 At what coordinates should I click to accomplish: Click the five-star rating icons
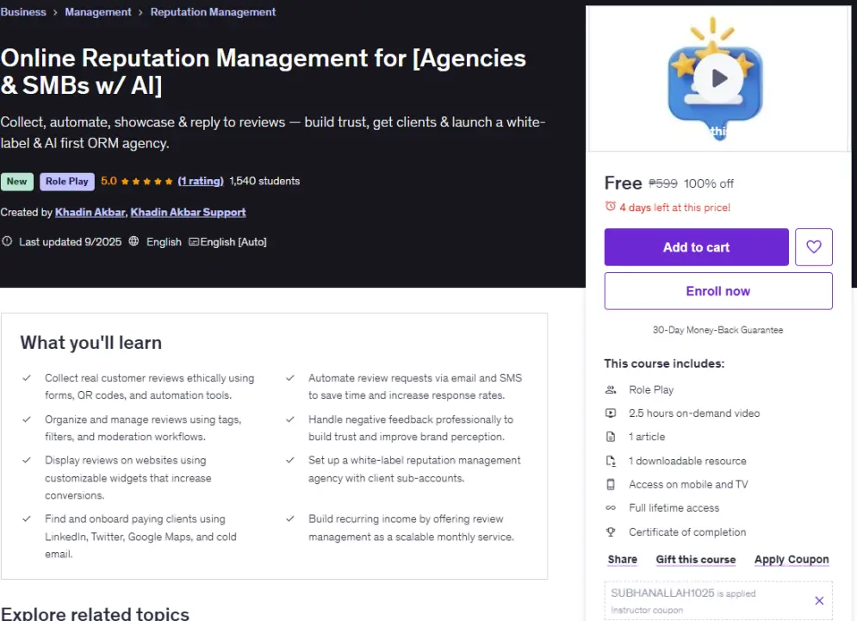coord(146,182)
